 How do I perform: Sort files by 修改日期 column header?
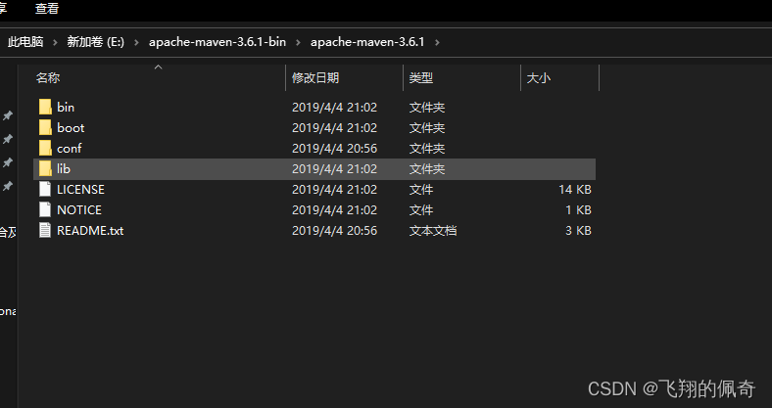(315, 77)
